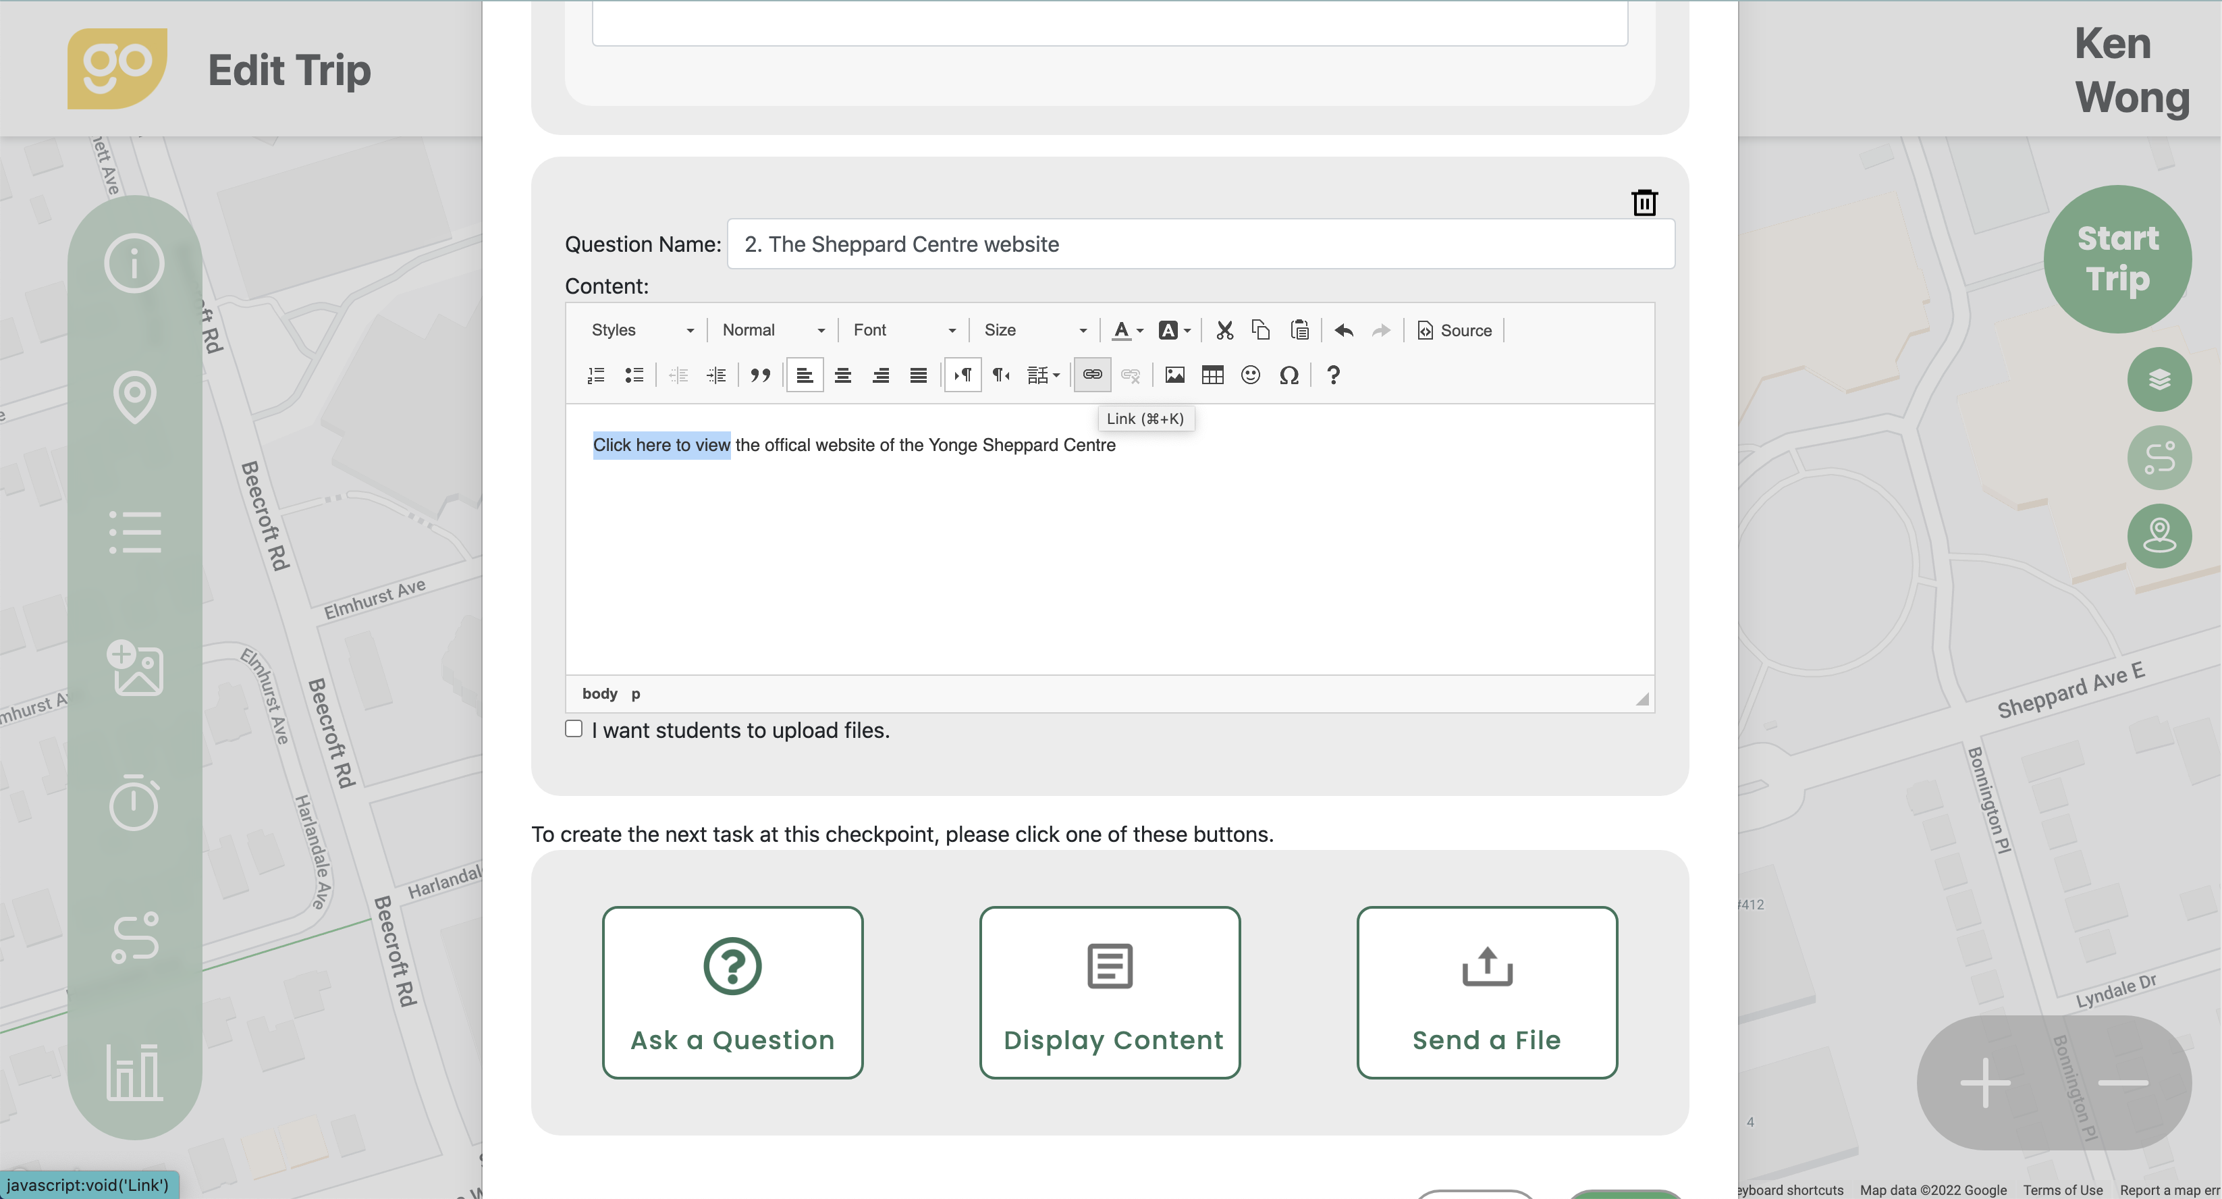This screenshot has width=2222, height=1199.
Task: Click the Send a File button
Action: 1486,992
